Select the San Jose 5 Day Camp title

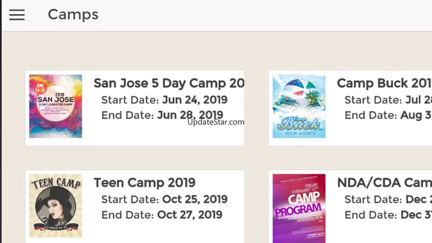[x=168, y=83]
